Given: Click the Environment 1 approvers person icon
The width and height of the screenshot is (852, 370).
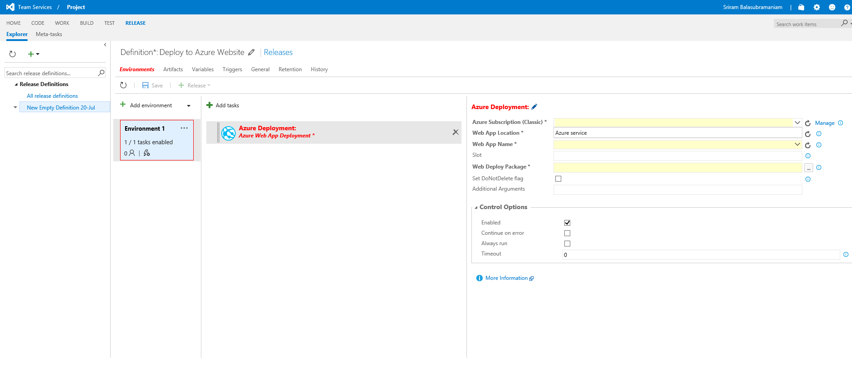Looking at the screenshot, I should pos(132,153).
